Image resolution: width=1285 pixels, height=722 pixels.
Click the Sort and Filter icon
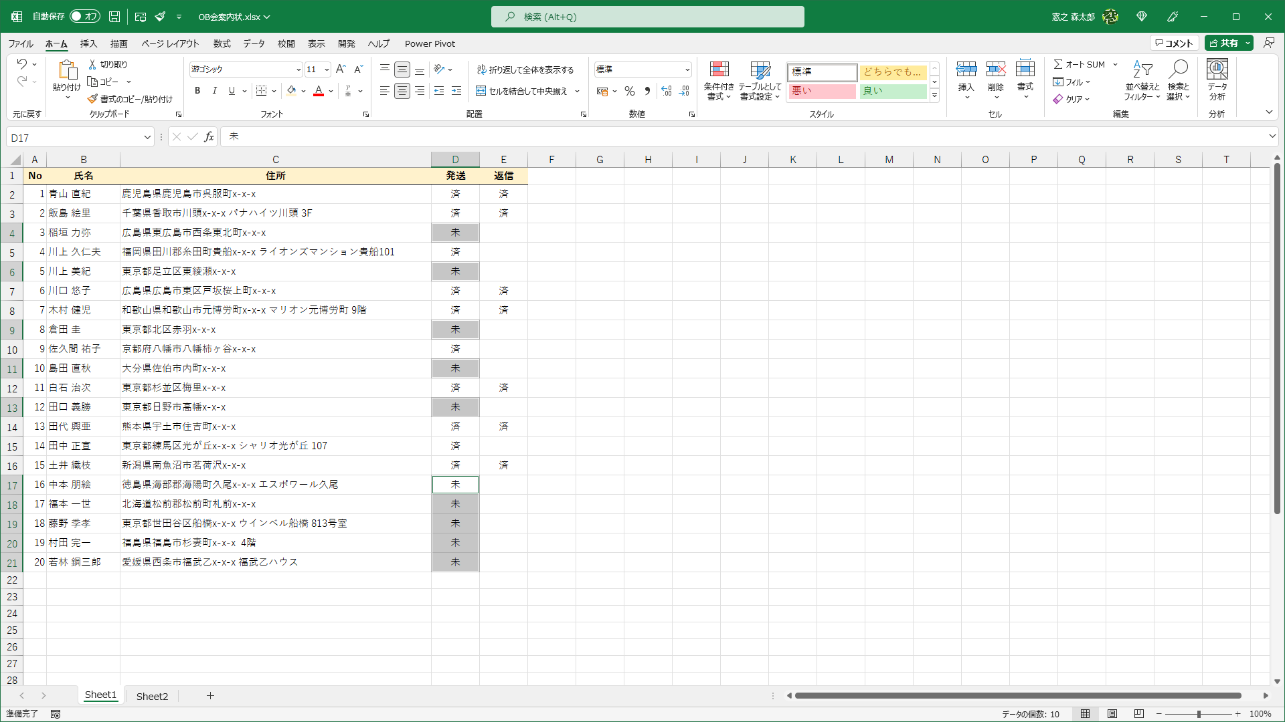(x=1142, y=70)
